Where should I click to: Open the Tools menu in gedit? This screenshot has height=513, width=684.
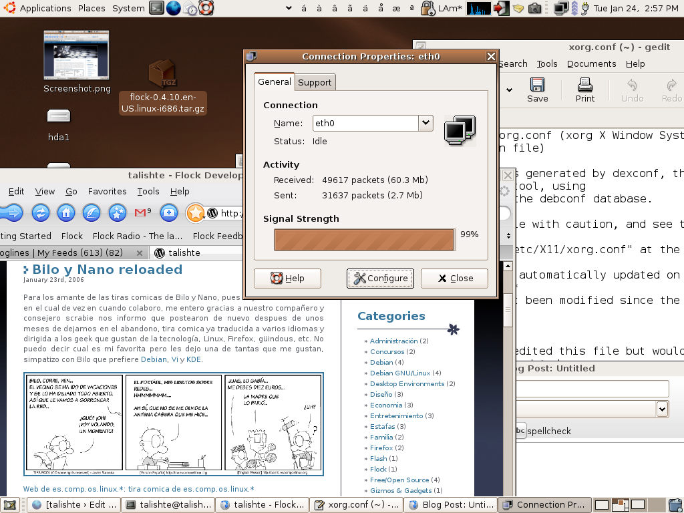(x=547, y=63)
